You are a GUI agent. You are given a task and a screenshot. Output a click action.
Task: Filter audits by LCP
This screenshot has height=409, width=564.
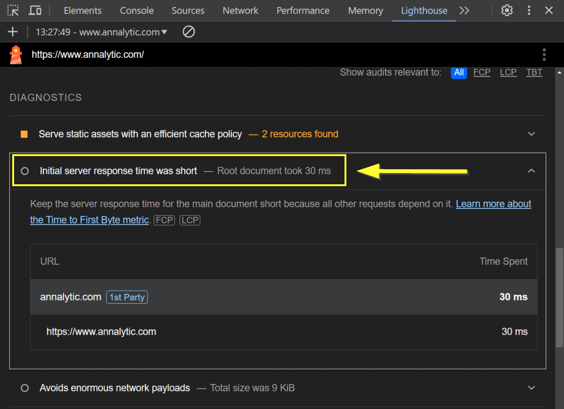pos(508,72)
